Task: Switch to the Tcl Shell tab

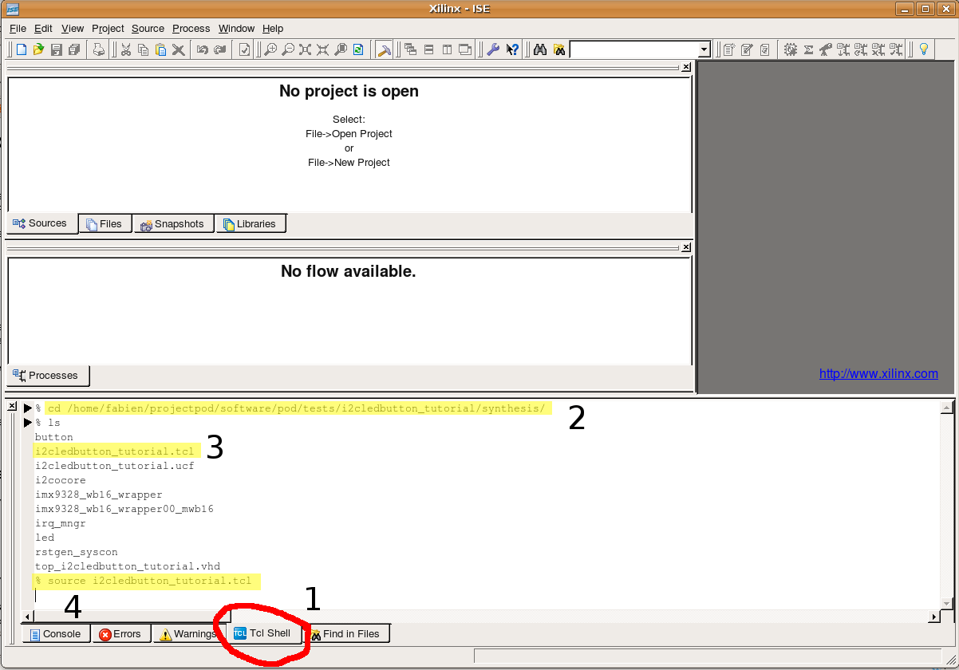Action: (262, 633)
